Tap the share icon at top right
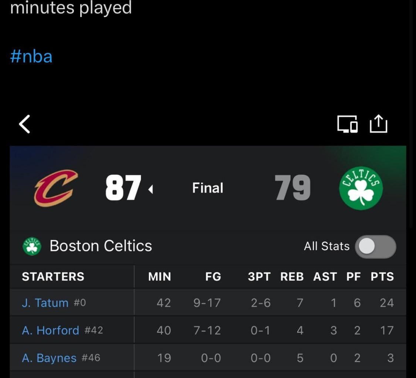The width and height of the screenshot is (416, 378). [378, 124]
